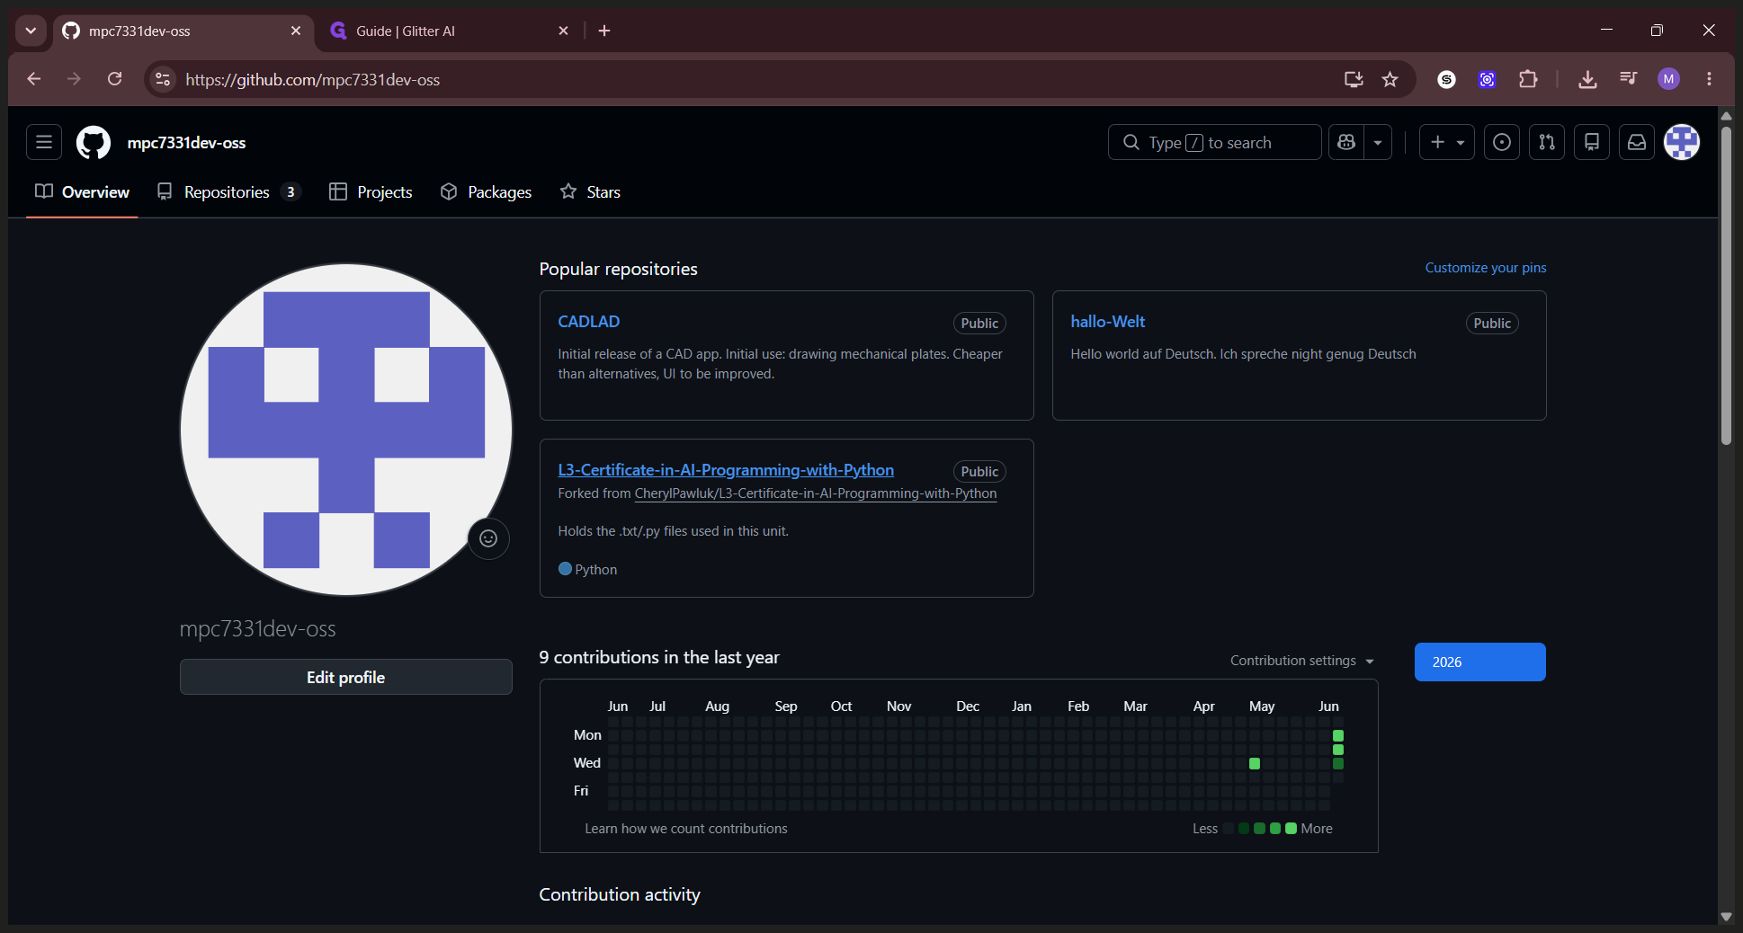Click Learn how we count contributions

686,829
